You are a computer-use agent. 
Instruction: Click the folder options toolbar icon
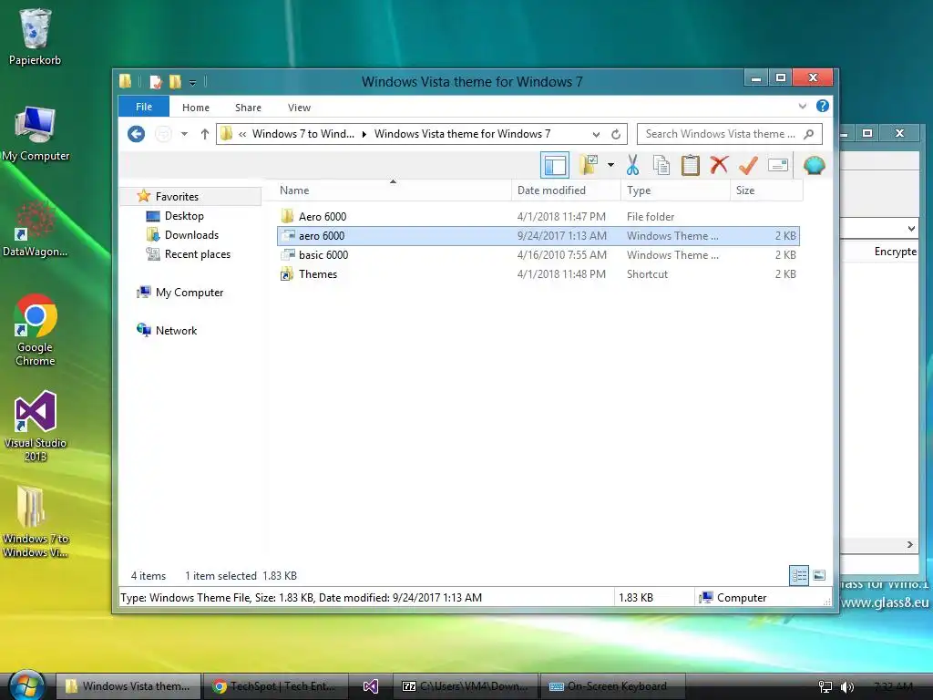[x=590, y=165]
